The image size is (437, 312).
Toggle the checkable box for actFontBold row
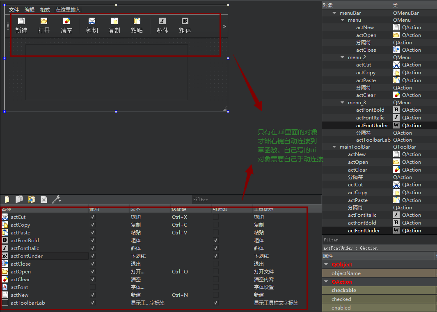[x=216, y=241]
